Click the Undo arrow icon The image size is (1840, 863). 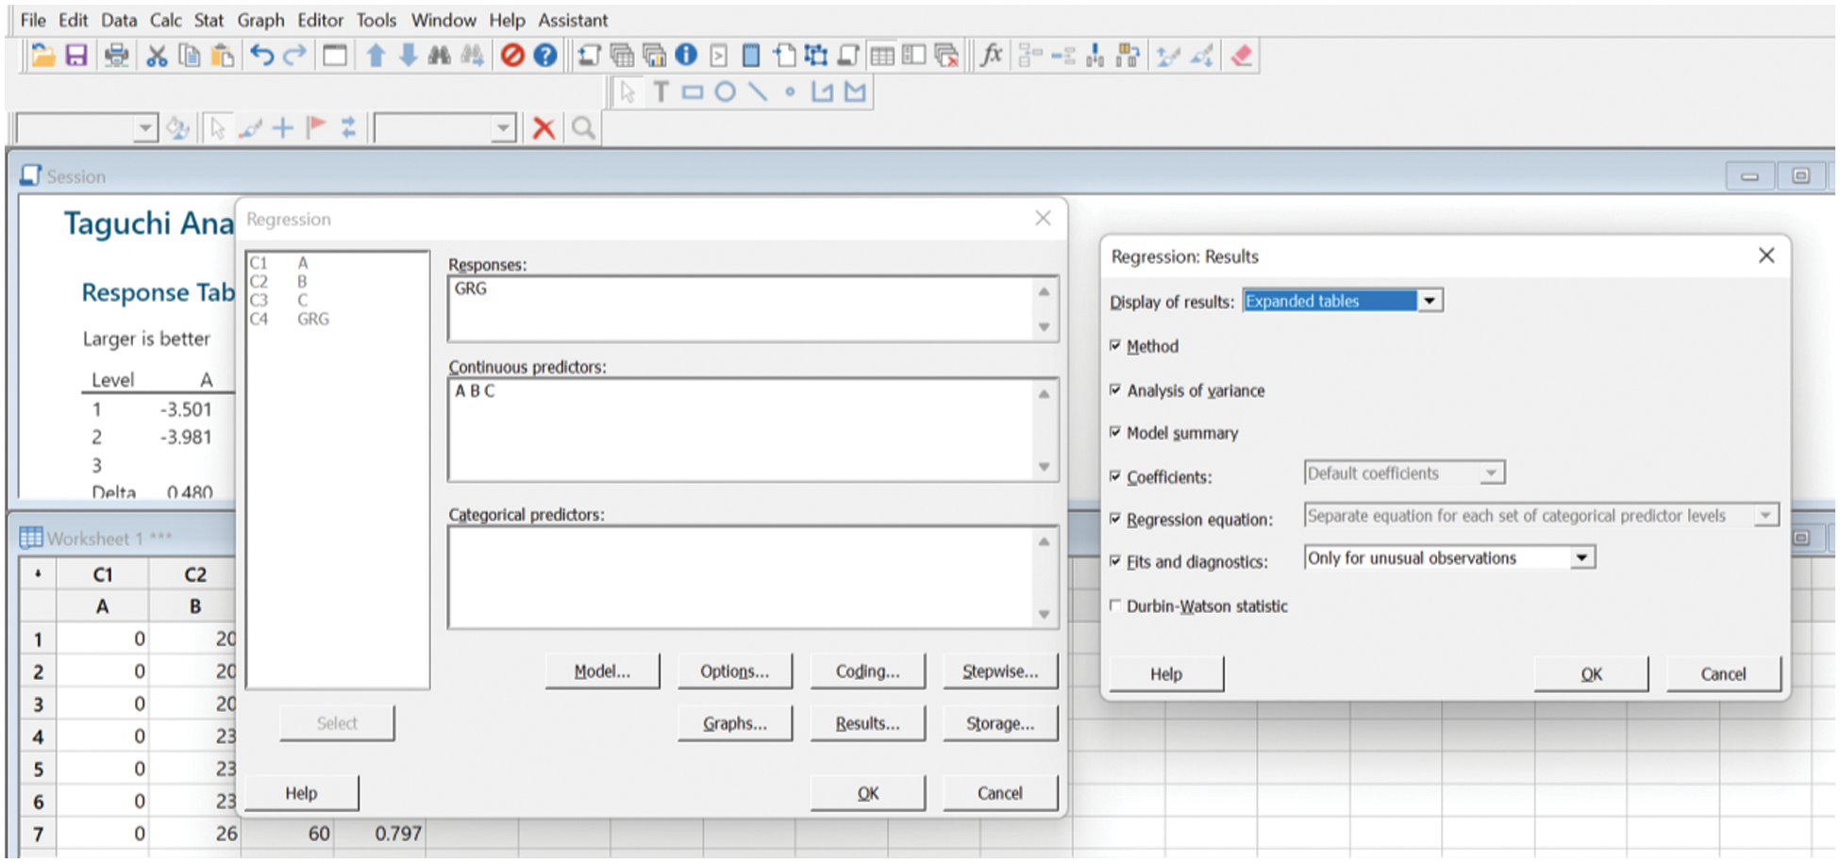click(261, 56)
